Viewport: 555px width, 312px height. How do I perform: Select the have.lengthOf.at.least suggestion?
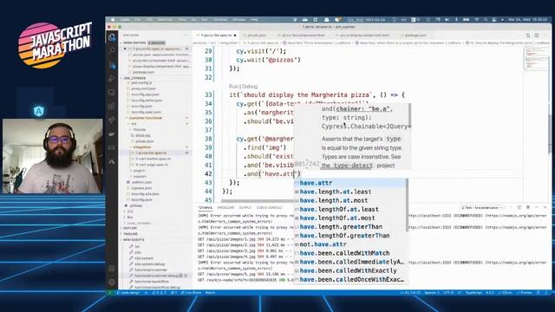click(x=350, y=210)
